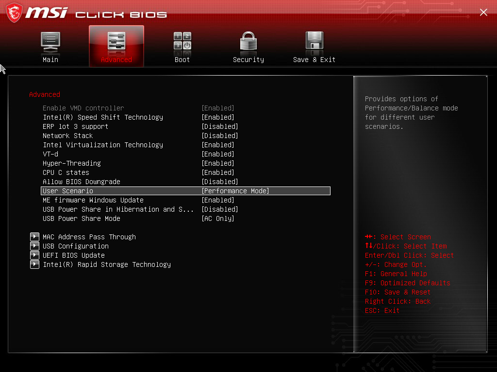Open the Main monitor icon
497x372 pixels.
tap(50, 43)
